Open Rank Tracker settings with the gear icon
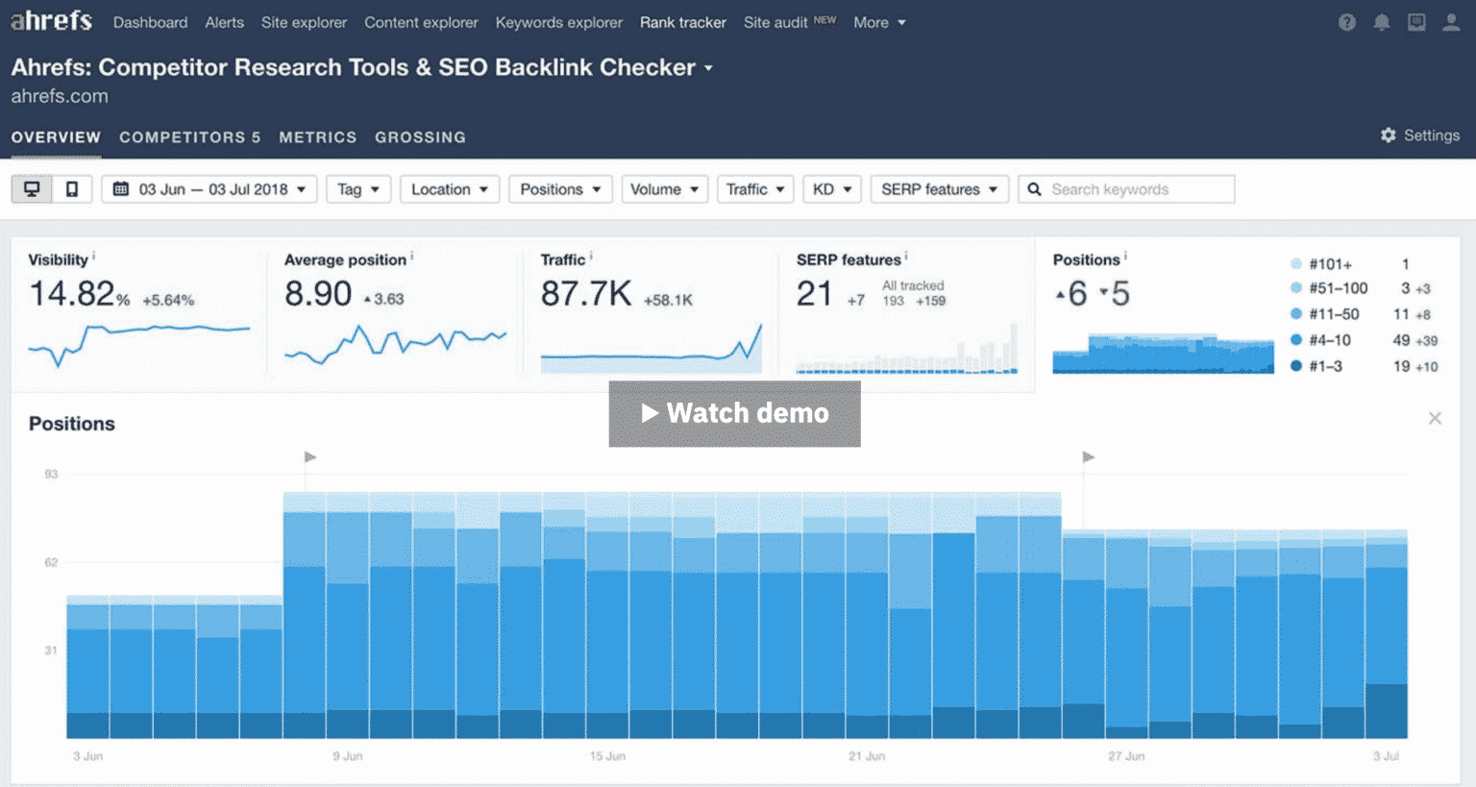This screenshot has height=787, width=1476. [x=1388, y=135]
